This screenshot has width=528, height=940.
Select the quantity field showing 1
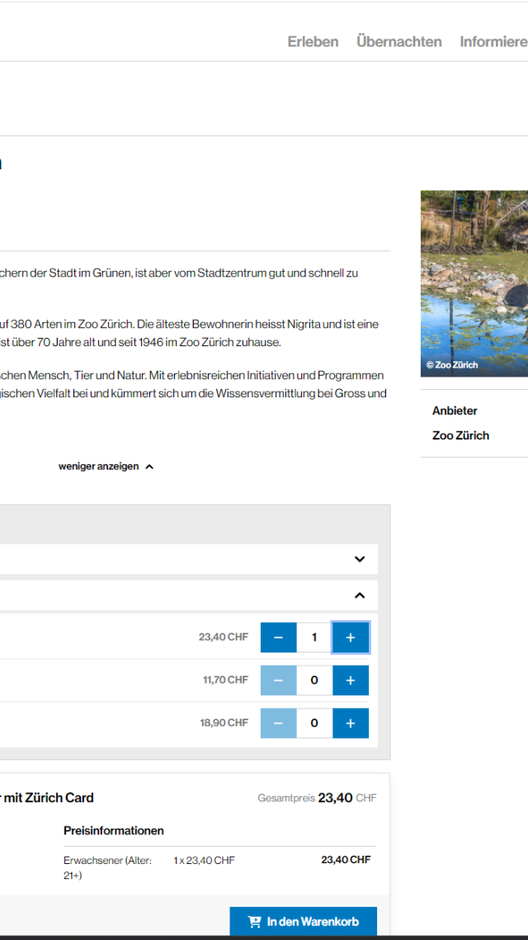point(314,637)
